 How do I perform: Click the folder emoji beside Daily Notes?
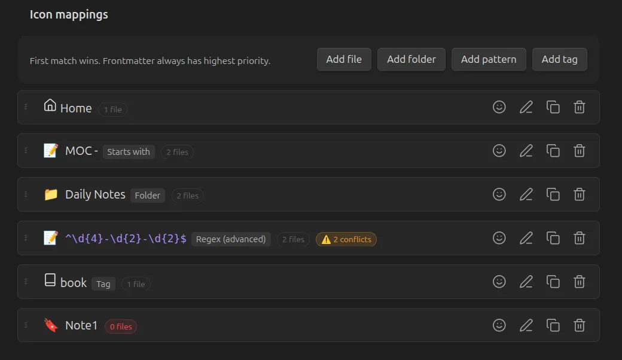51,194
